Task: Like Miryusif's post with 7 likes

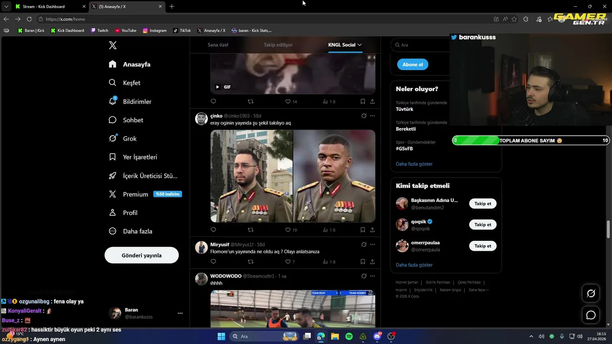Action: (290, 262)
